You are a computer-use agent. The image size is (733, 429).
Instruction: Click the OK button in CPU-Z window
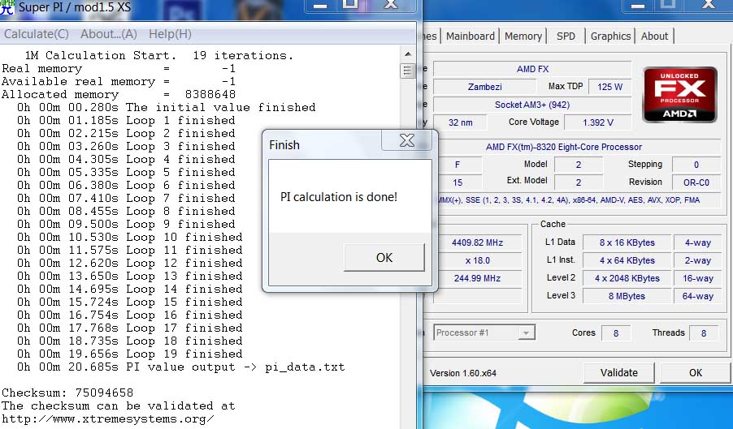[696, 372]
